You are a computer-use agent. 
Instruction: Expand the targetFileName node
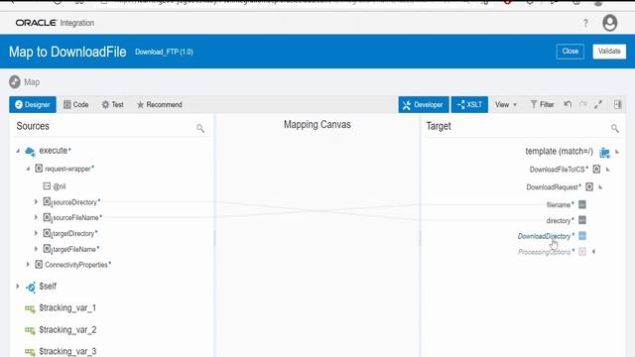36,249
